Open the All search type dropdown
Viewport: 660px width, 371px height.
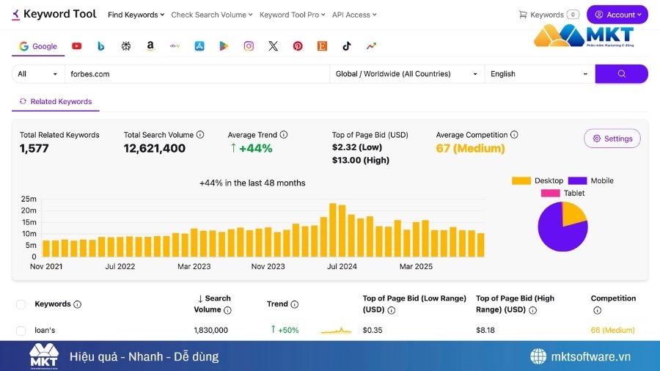tap(38, 73)
